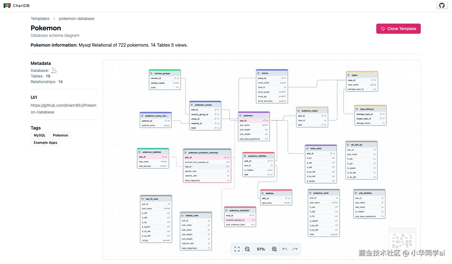Go to Templates breadcrumb link
The width and height of the screenshot is (452, 264).
tap(40, 19)
